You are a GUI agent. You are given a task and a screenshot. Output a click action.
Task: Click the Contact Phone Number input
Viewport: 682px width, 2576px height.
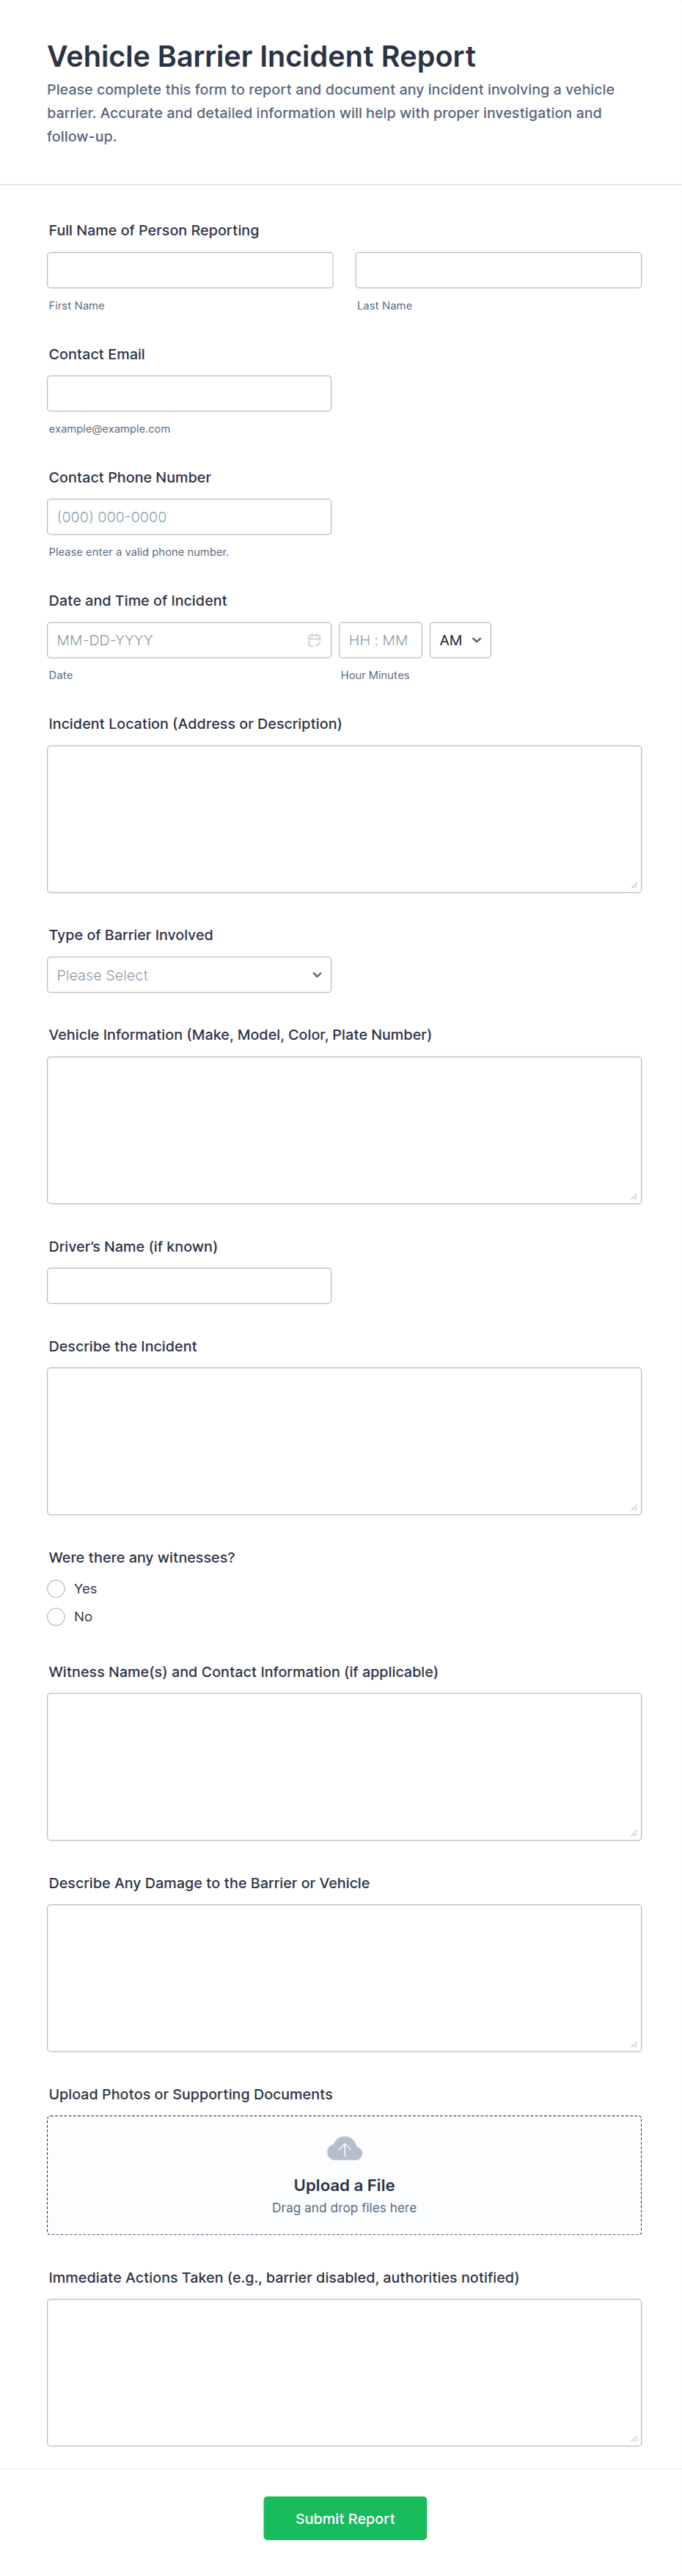point(189,516)
